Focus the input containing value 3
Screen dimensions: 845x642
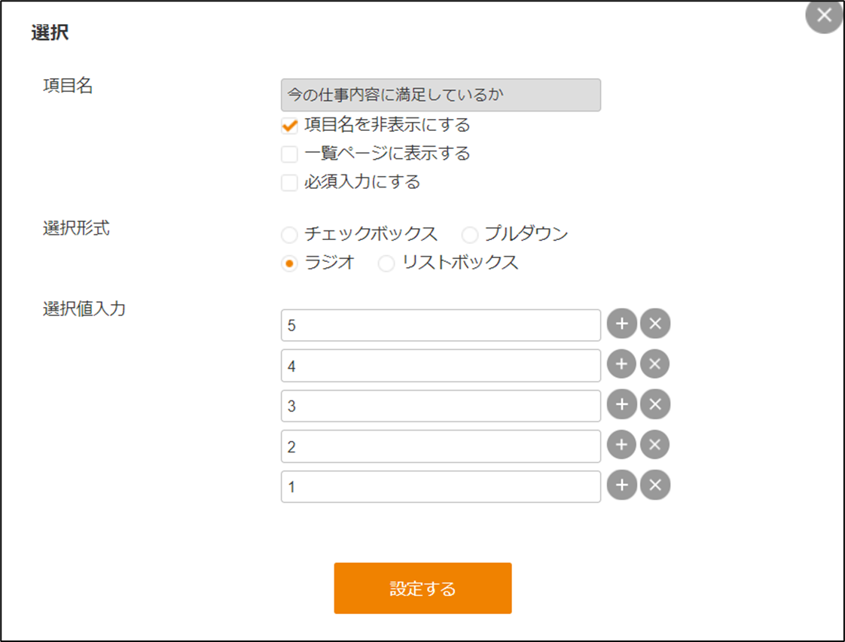pos(441,406)
